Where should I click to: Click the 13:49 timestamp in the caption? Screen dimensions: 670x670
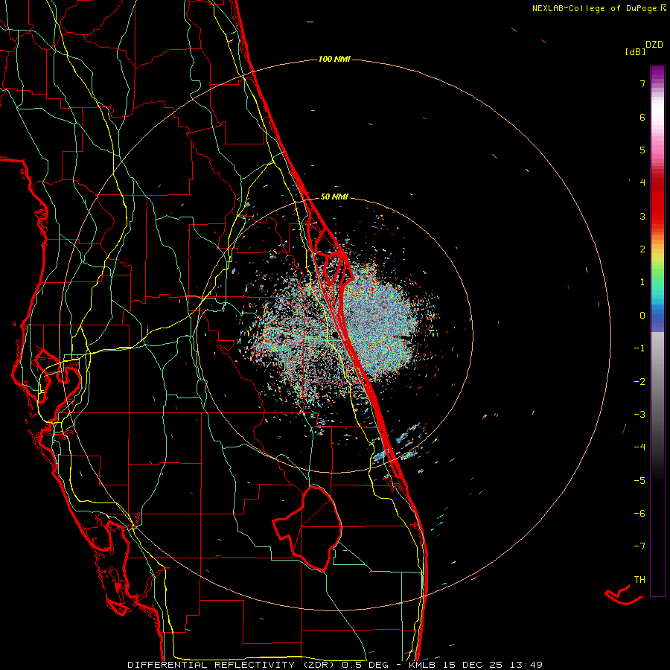click(x=525, y=665)
